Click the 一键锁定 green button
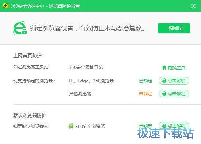This screenshot has height=144, width=201. [174, 28]
